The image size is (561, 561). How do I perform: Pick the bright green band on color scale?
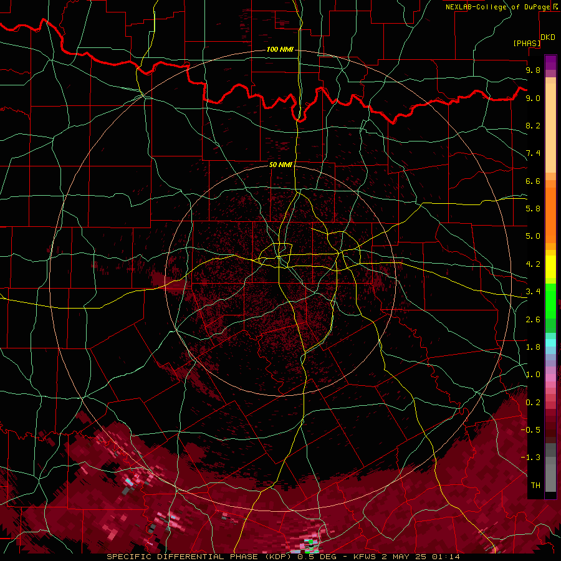550,300
